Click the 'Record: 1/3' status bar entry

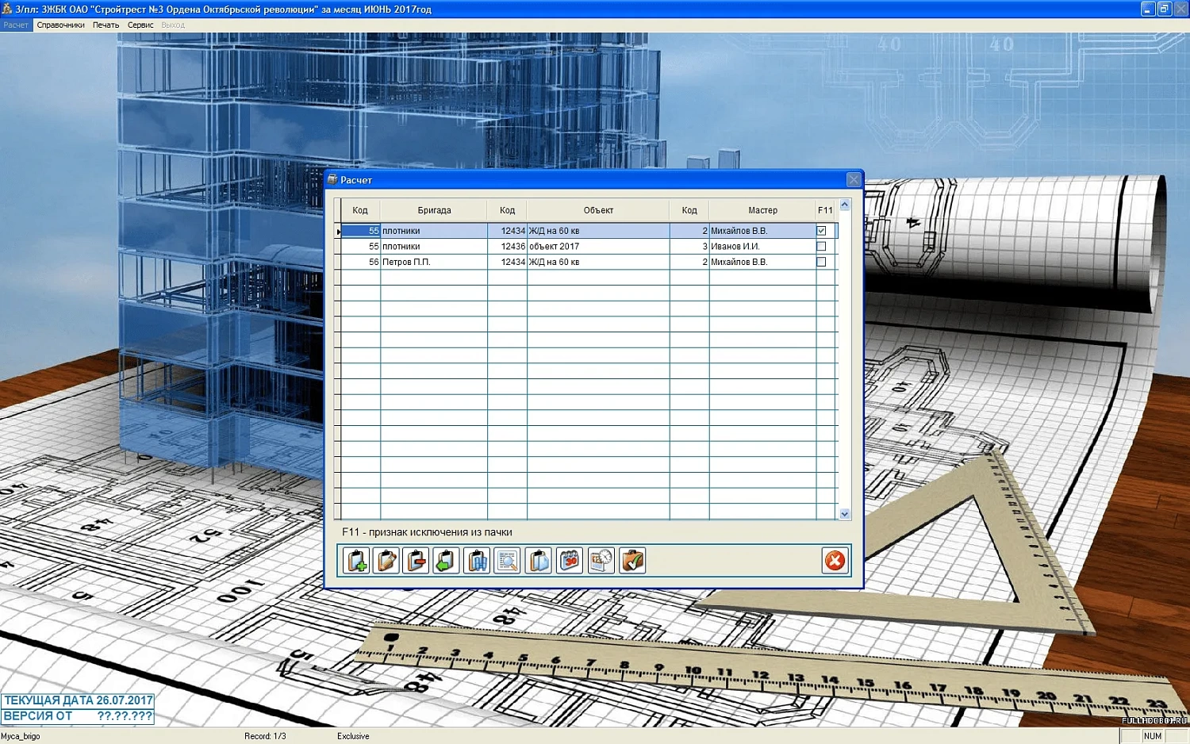point(265,736)
